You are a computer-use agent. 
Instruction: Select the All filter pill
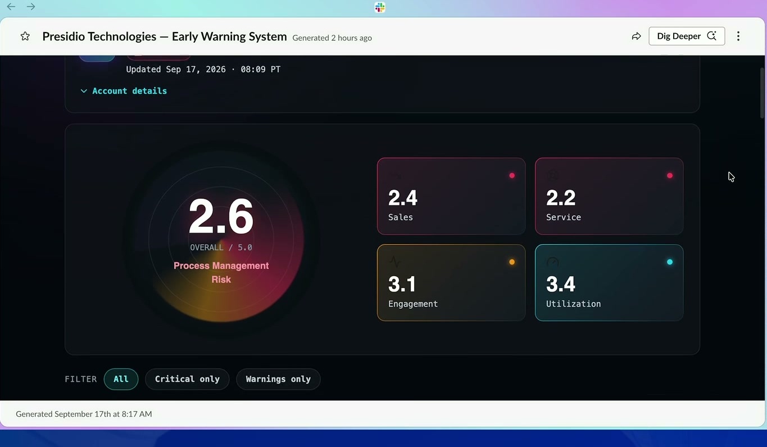point(121,379)
